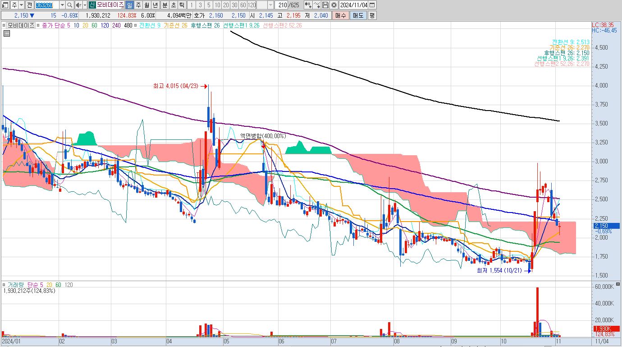Select the 분 minute chart period
Viewport: 622px width, 347px height.
164,5
